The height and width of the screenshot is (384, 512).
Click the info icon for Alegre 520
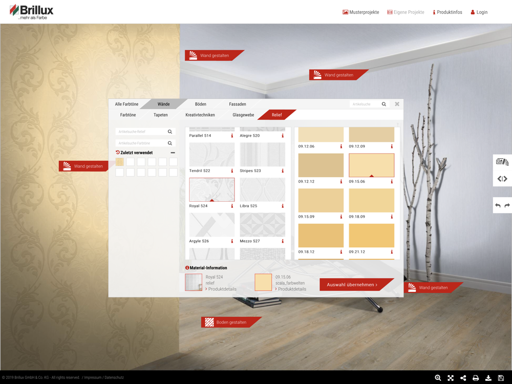pos(283,136)
